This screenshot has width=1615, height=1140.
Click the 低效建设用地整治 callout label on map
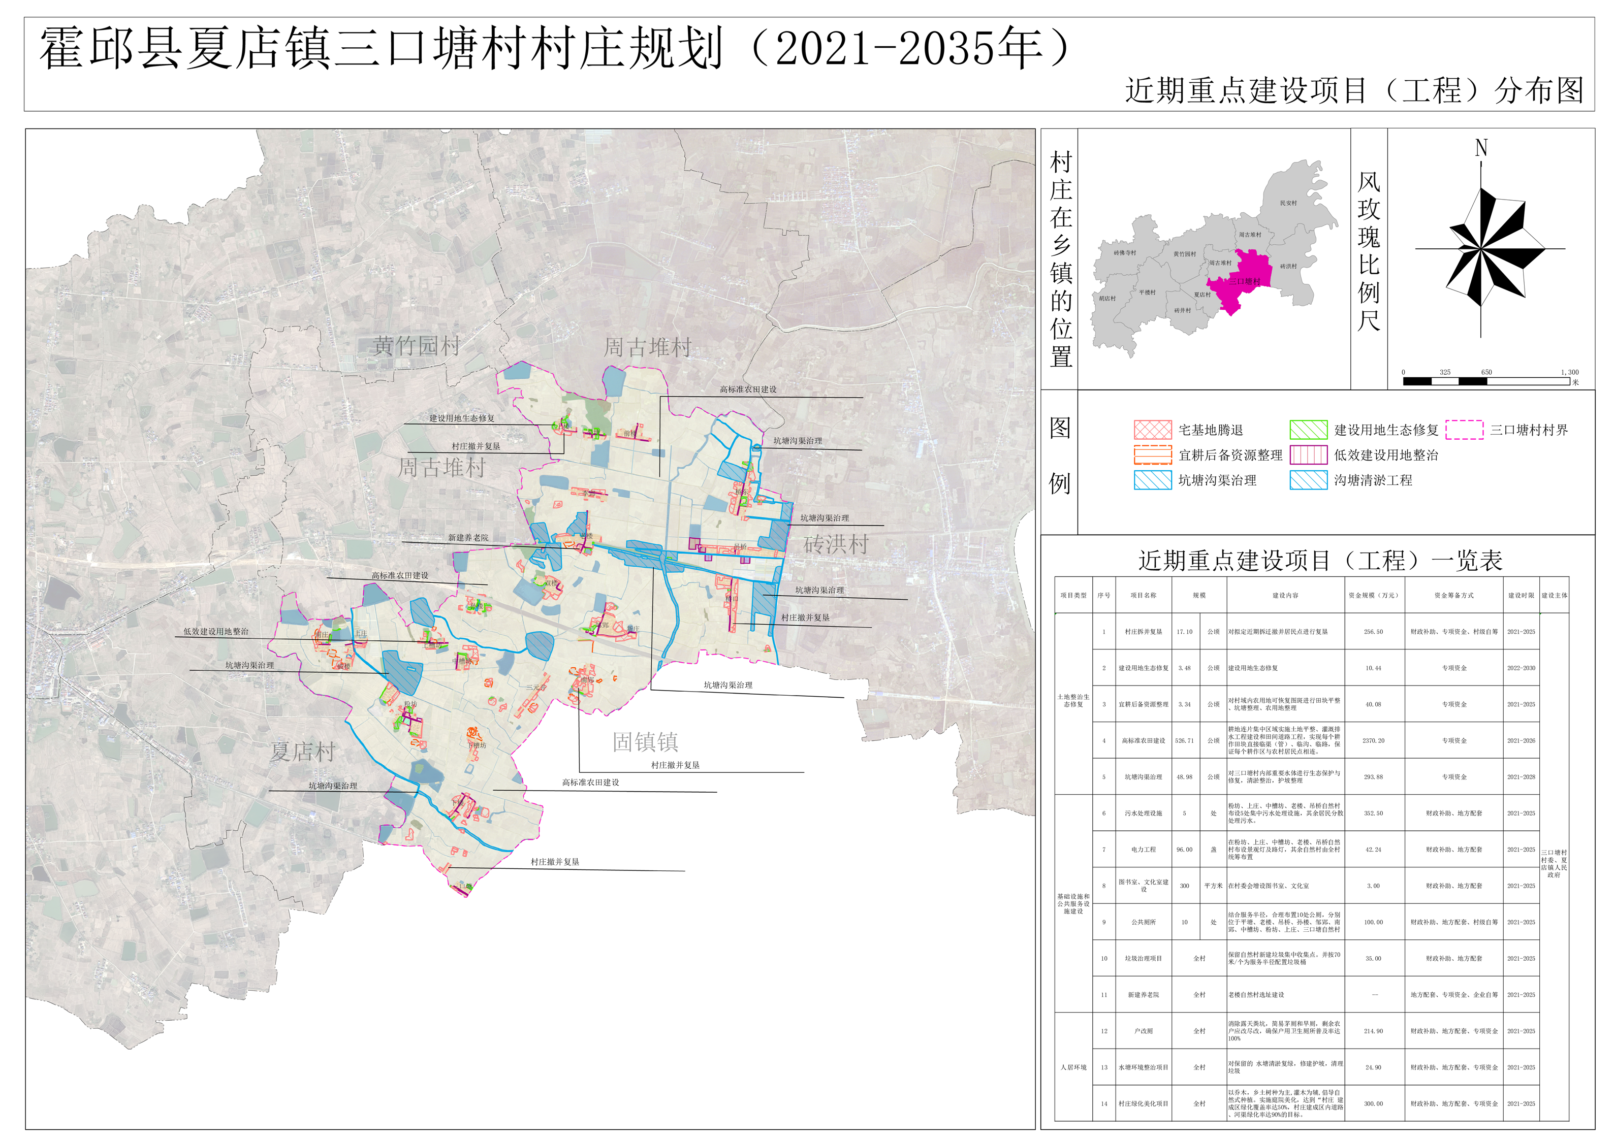[216, 632]
